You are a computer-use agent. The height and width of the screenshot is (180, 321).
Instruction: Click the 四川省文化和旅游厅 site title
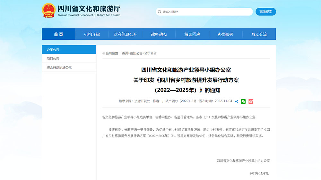click(x=89, y=9)
